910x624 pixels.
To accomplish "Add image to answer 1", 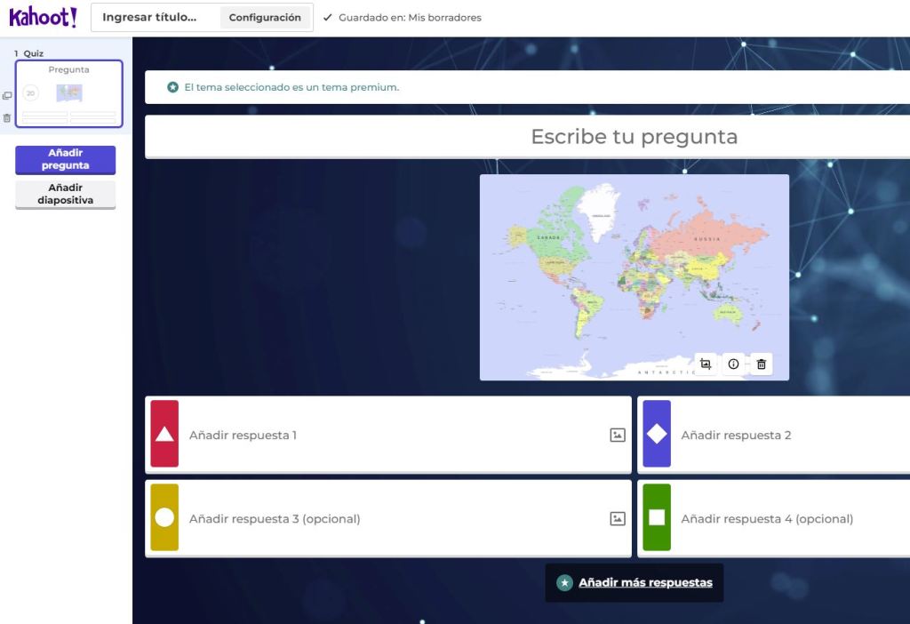I will point(618,435).
